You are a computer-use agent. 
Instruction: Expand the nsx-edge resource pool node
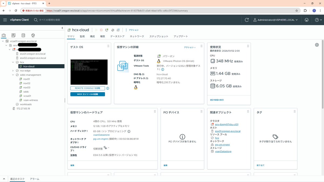pyautogui.click(x=13, y=71)
